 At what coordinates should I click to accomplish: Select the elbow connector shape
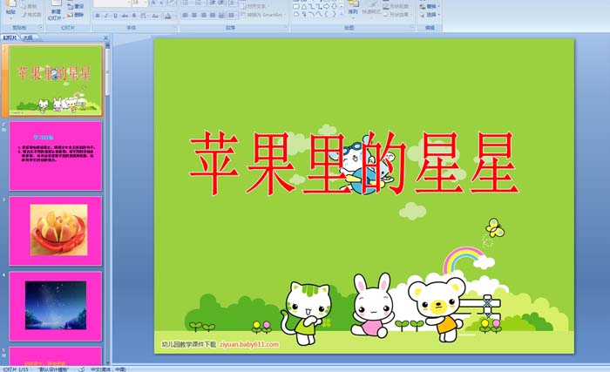tap(311, 7)
